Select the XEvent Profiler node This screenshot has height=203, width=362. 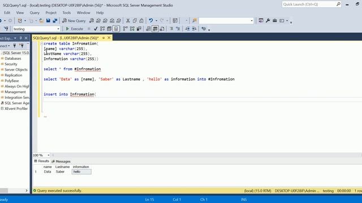(16, 109)
